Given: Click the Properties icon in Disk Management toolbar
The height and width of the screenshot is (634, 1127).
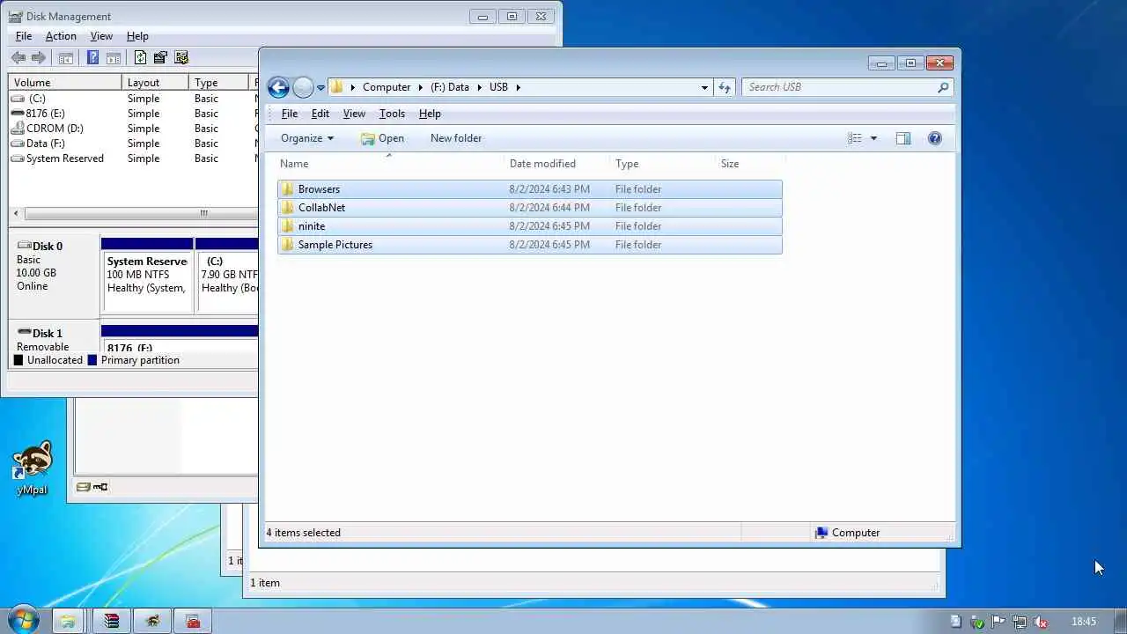Looking at the screenshot, I should (160, 58).
